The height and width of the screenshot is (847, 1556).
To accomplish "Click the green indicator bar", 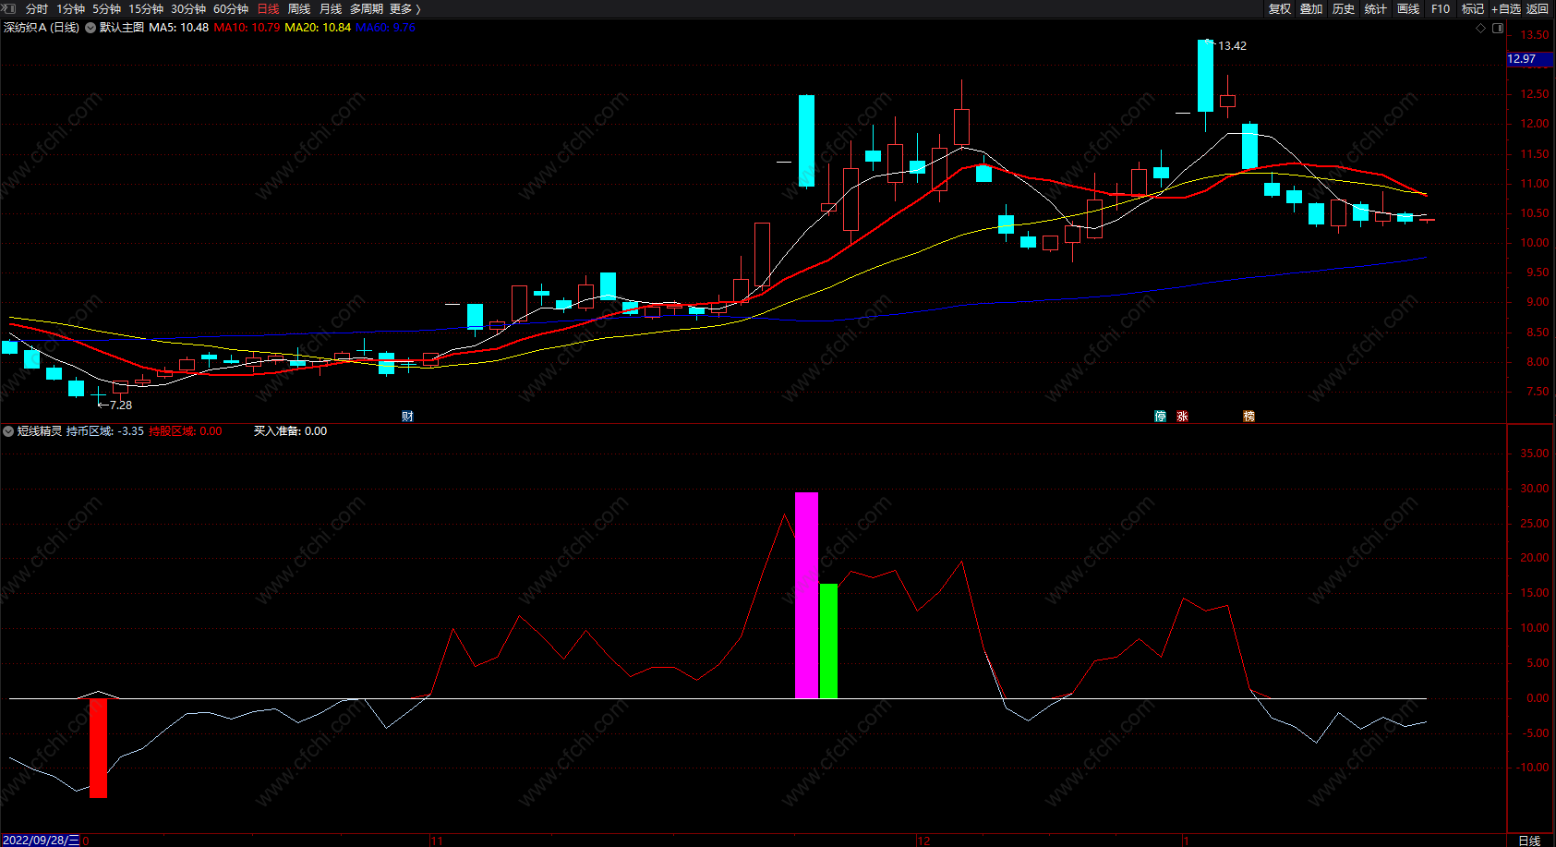I will tap(828, 641).
